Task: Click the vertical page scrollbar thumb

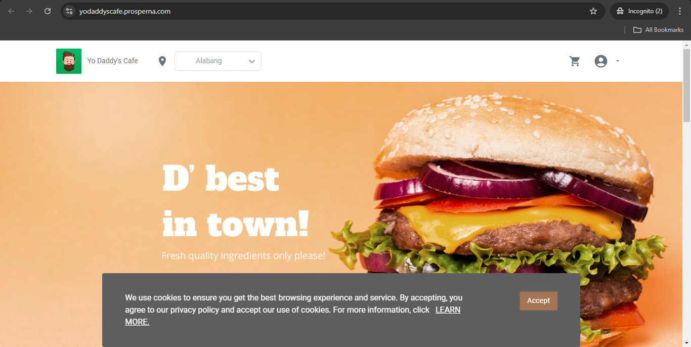Action: pos(686,85)
